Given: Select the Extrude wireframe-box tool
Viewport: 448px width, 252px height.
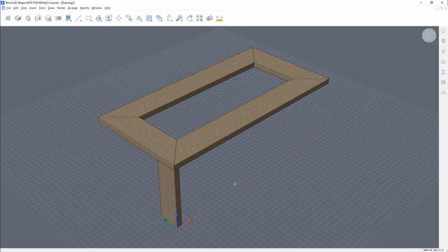Looking at the screenshot, I should (x=109, y=18).
